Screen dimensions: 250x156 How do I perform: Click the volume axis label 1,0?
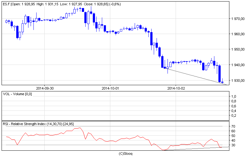coord(233,96)
